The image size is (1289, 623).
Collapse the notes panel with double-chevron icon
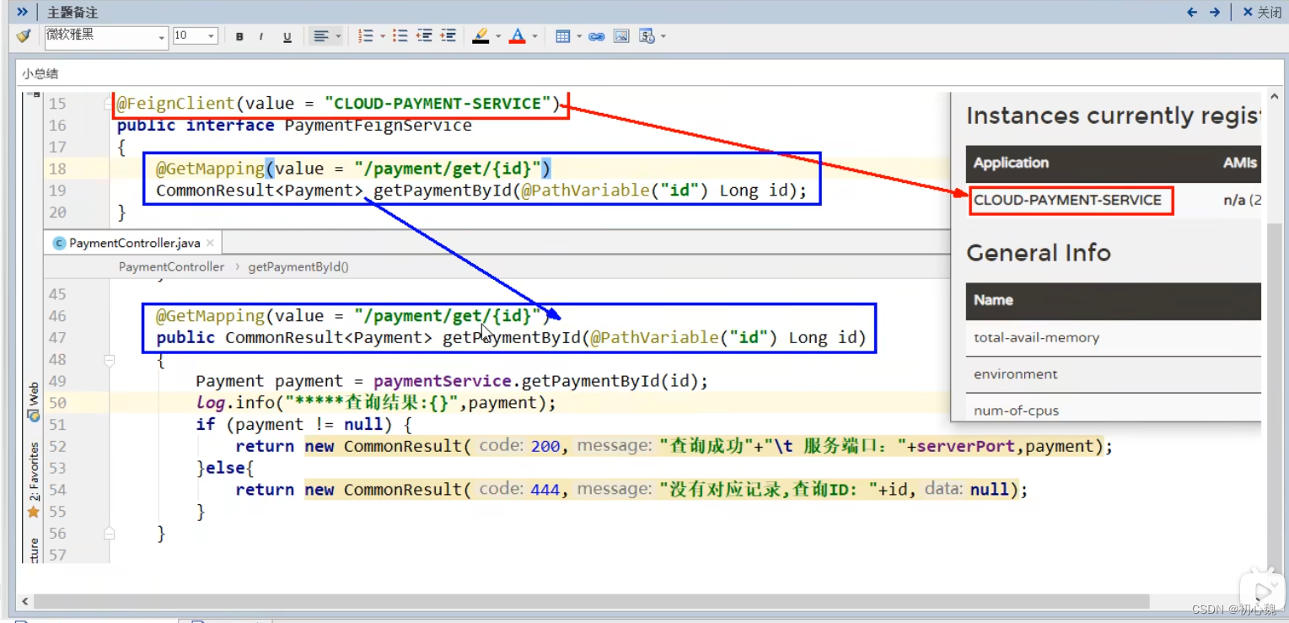pyautogui.click(x=23, y=12)
